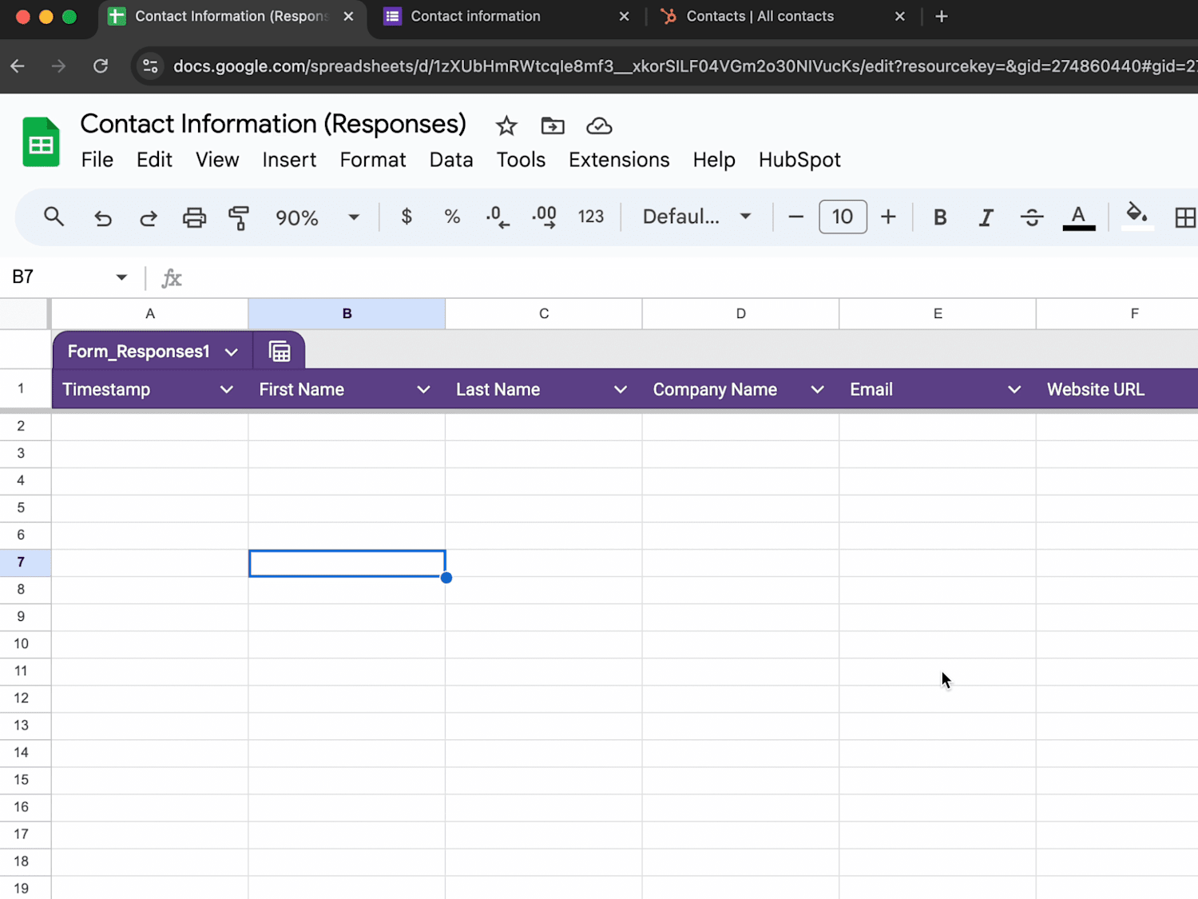Select column E header
1198x899 pixels.
pos(938,314)
